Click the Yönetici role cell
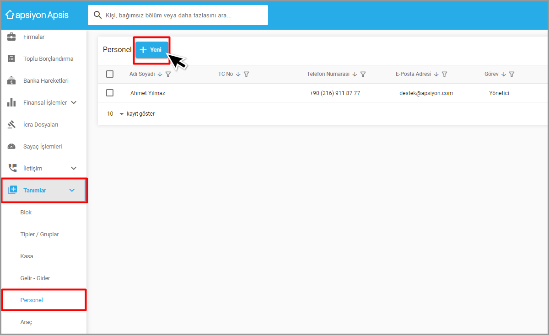The width and height of the screenshot is (549, 335). coord(499,93)
